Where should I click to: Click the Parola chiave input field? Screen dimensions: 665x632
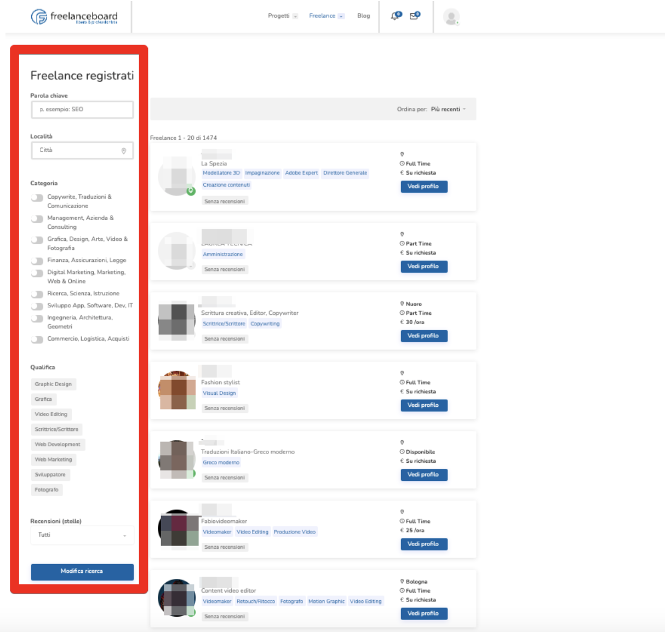point(82,110)
